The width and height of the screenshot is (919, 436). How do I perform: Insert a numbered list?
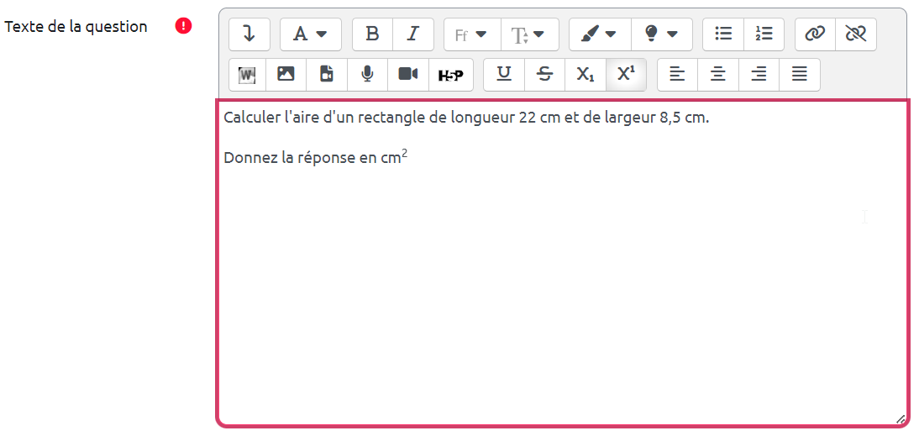click(764, 34)
